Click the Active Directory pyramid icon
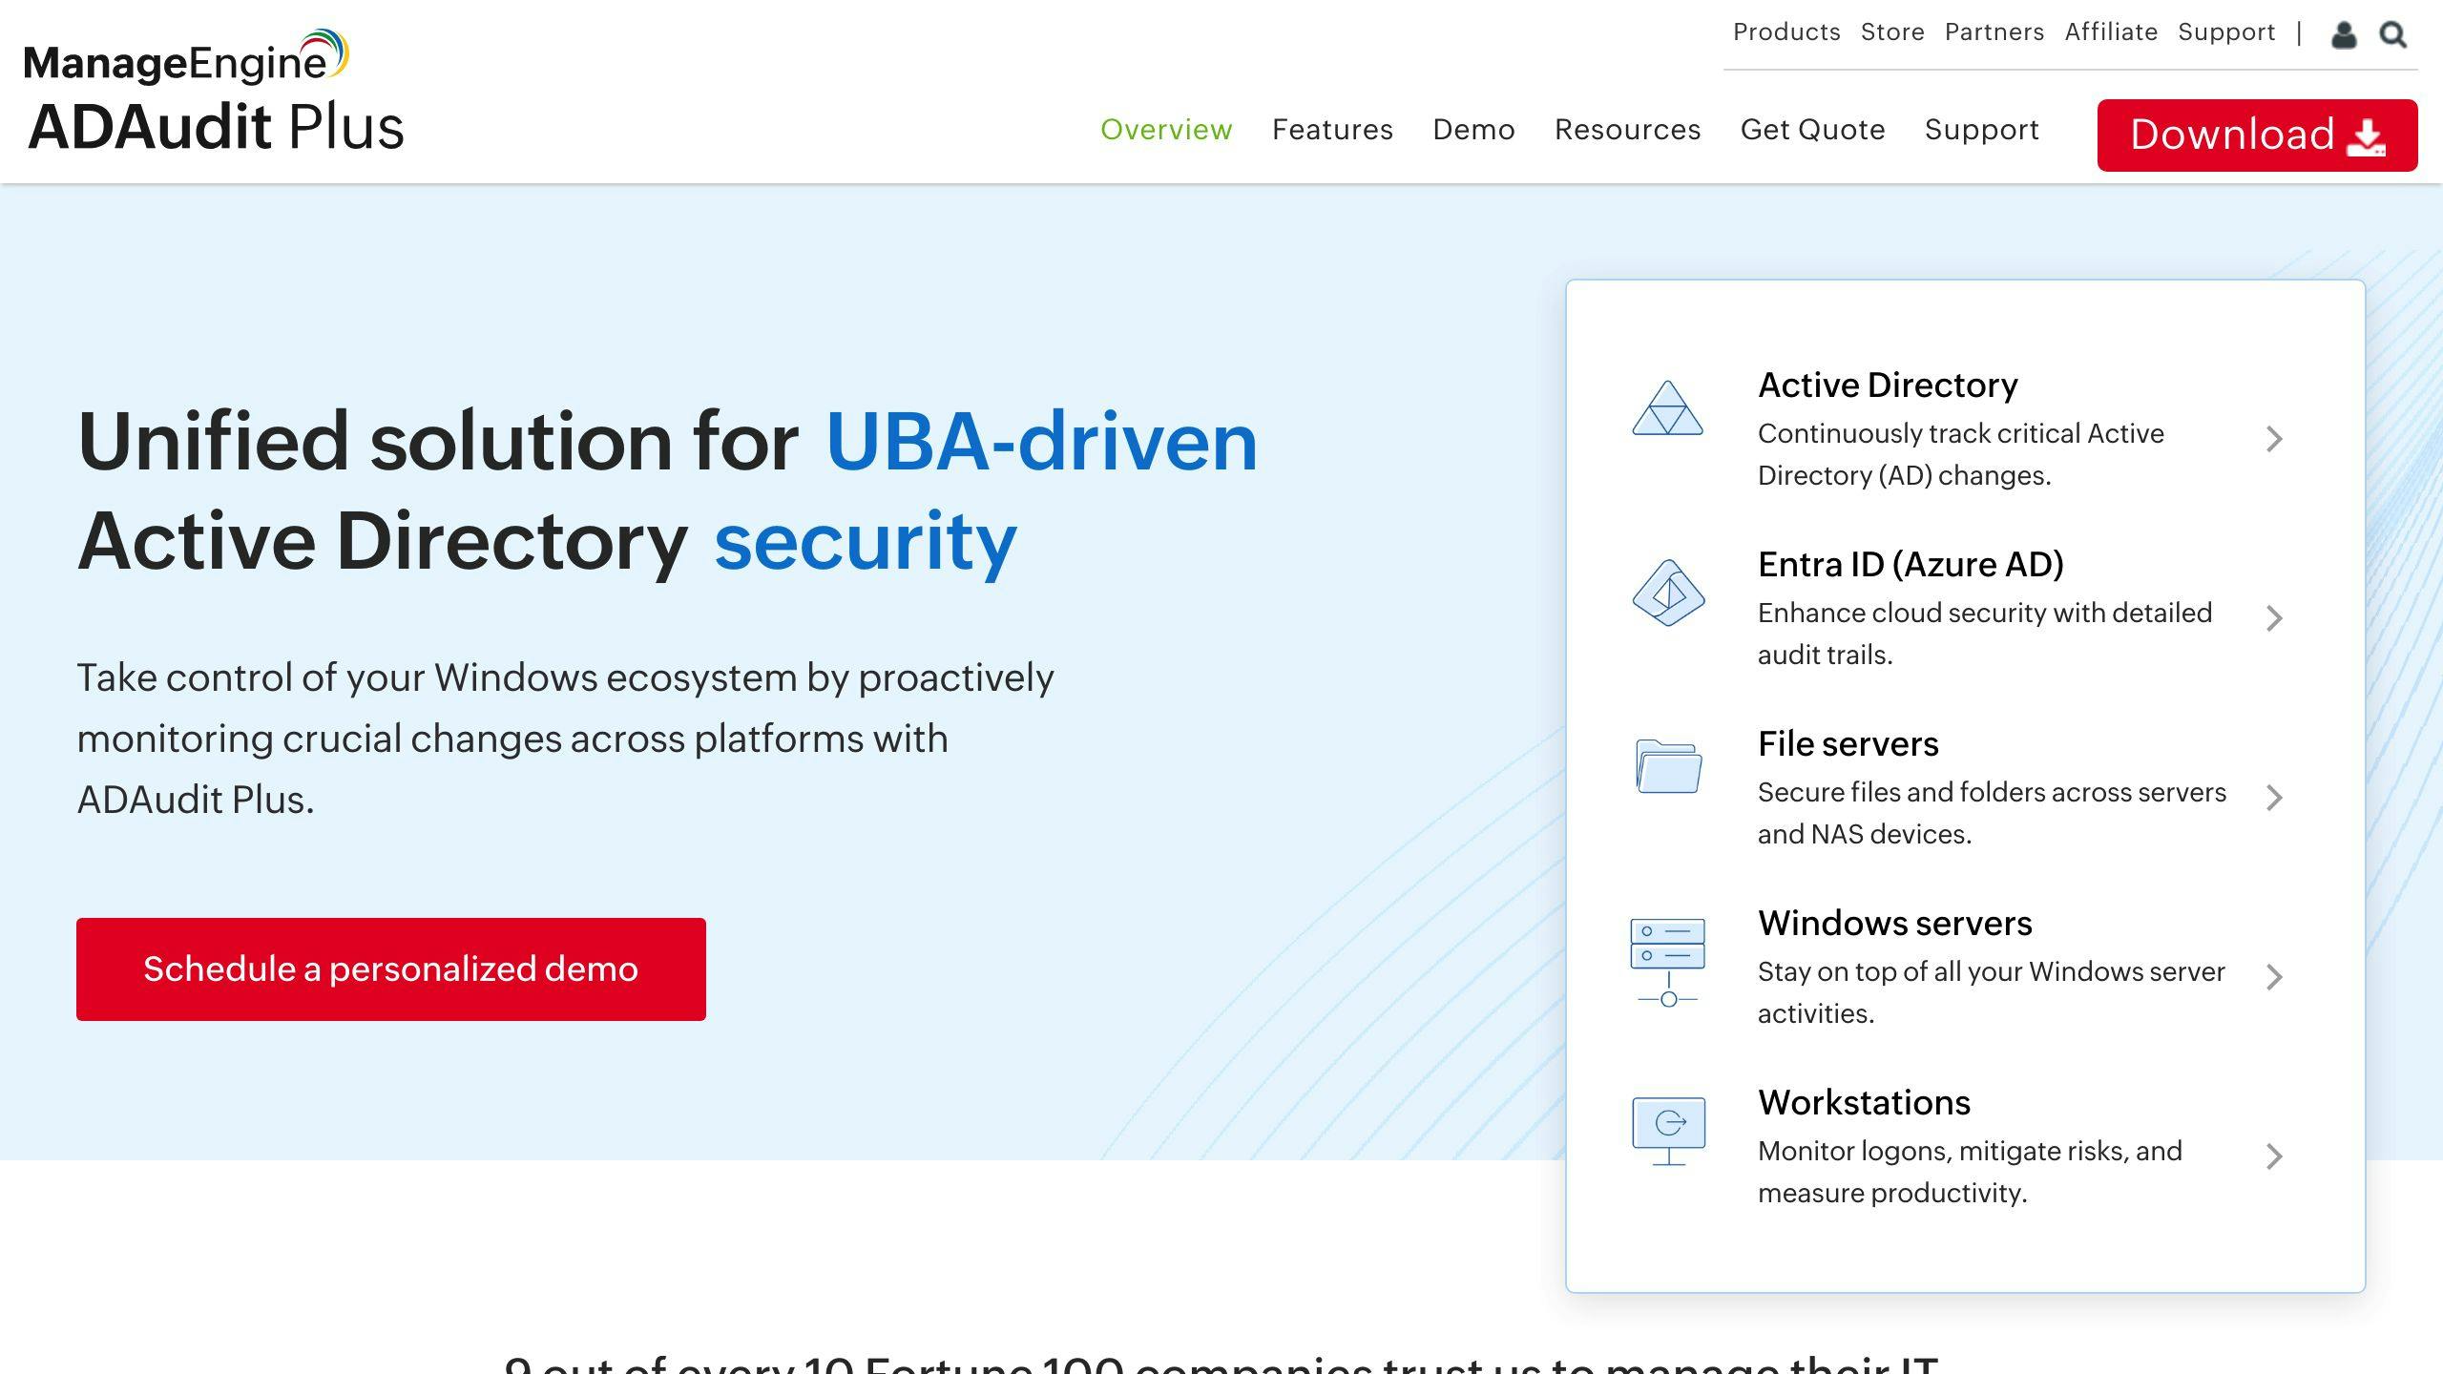The width and height of the screenshot is (2443, 1374). 1667,408
